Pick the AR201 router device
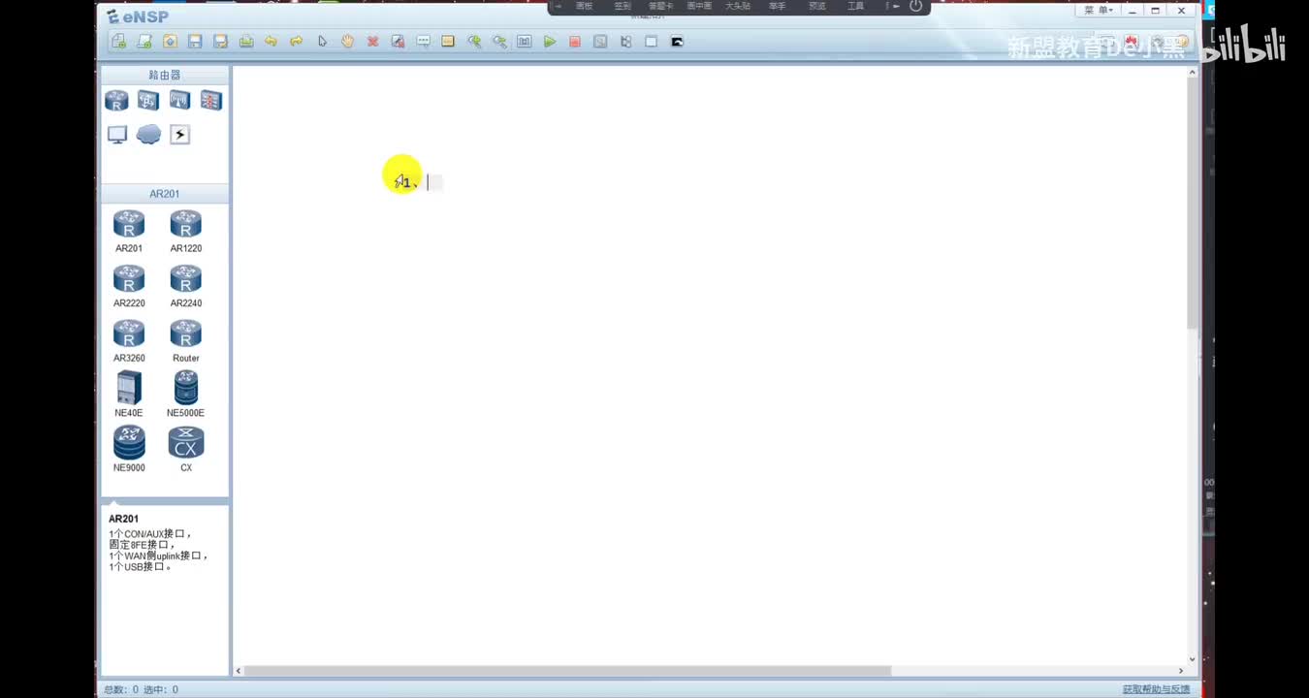Screen dimensions: 1309x698 click(x=129, y=231)
